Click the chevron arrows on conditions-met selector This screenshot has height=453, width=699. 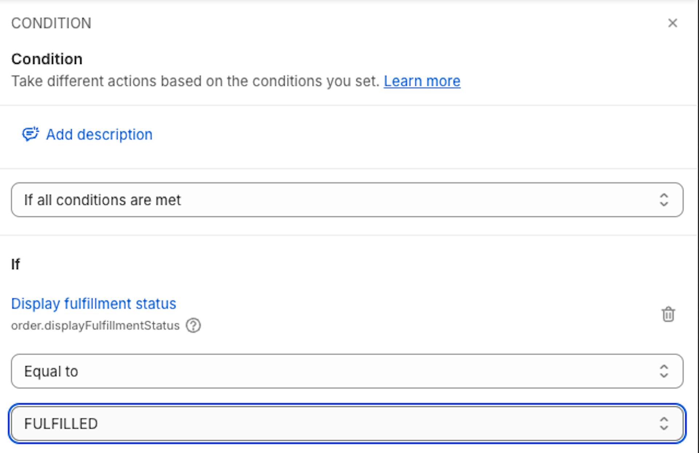(x=664, y=200)
